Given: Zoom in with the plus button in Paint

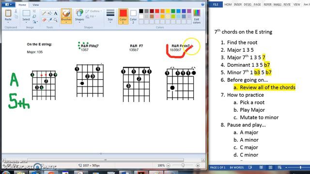Looking at the screenshot, I should click(x=198, y=165).
